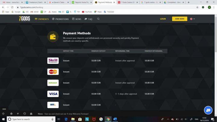Click the Neteller payment logo
The width and height of the screenshot is (217, 122).
pos(53,83)
